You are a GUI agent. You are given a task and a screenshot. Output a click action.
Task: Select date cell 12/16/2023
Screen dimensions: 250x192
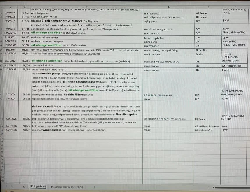(10, 45)
